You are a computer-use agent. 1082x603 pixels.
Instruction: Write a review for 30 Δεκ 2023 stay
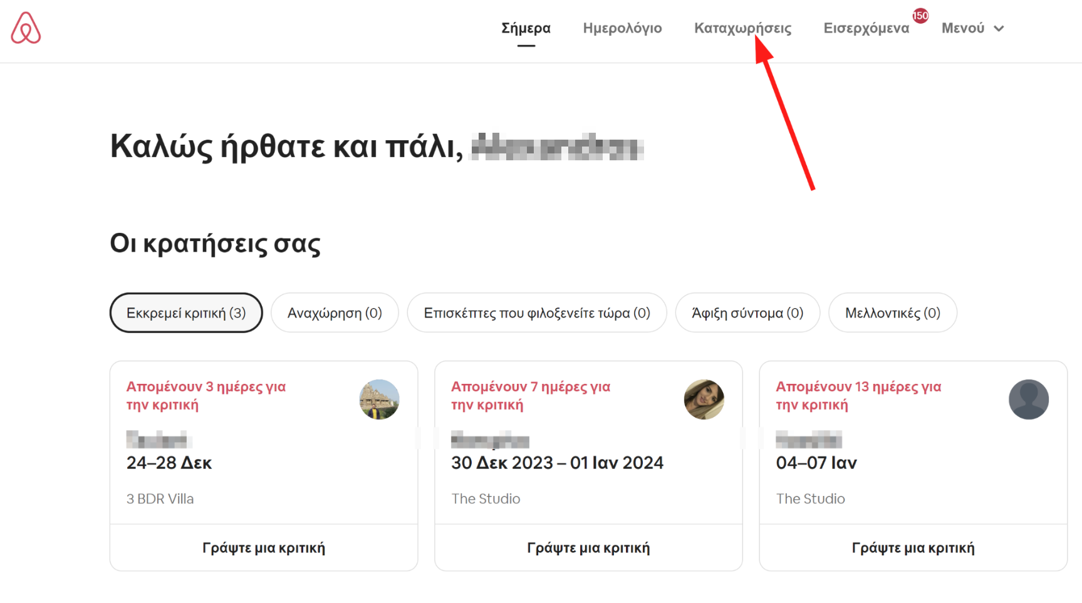(x=588, y=548)
